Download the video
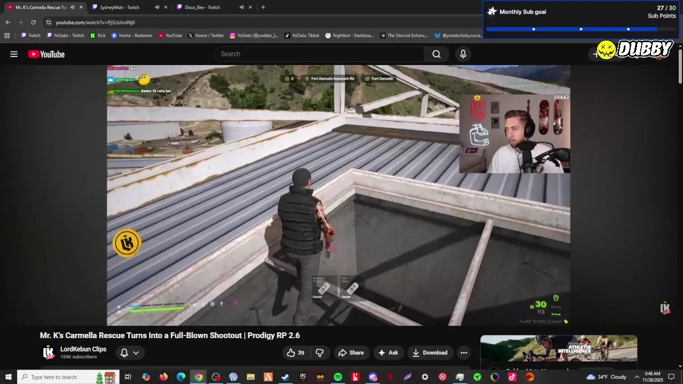 (430, 353)
